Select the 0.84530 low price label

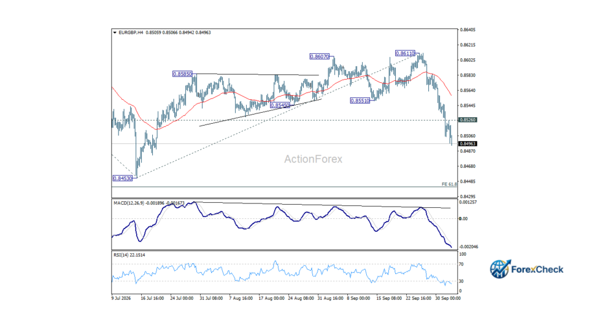click(123, 178)
